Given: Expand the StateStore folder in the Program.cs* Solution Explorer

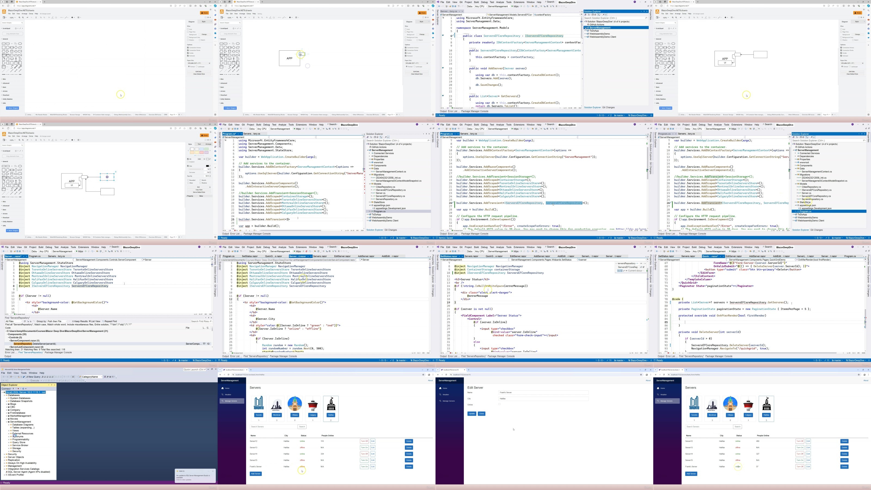Looking at the screenshot, I should [x=369, y=202].
